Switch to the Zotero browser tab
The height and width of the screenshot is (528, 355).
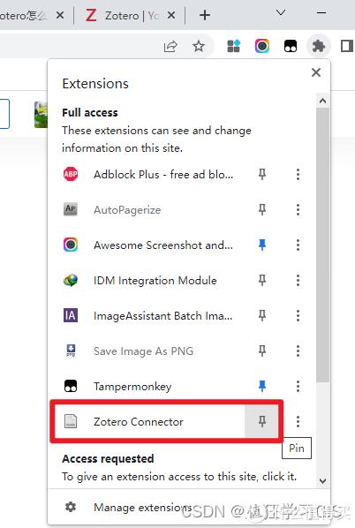[x=130, y=15]
